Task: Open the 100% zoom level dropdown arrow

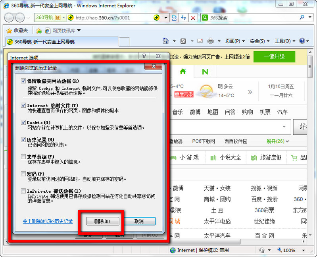Action: click(304, 251)
